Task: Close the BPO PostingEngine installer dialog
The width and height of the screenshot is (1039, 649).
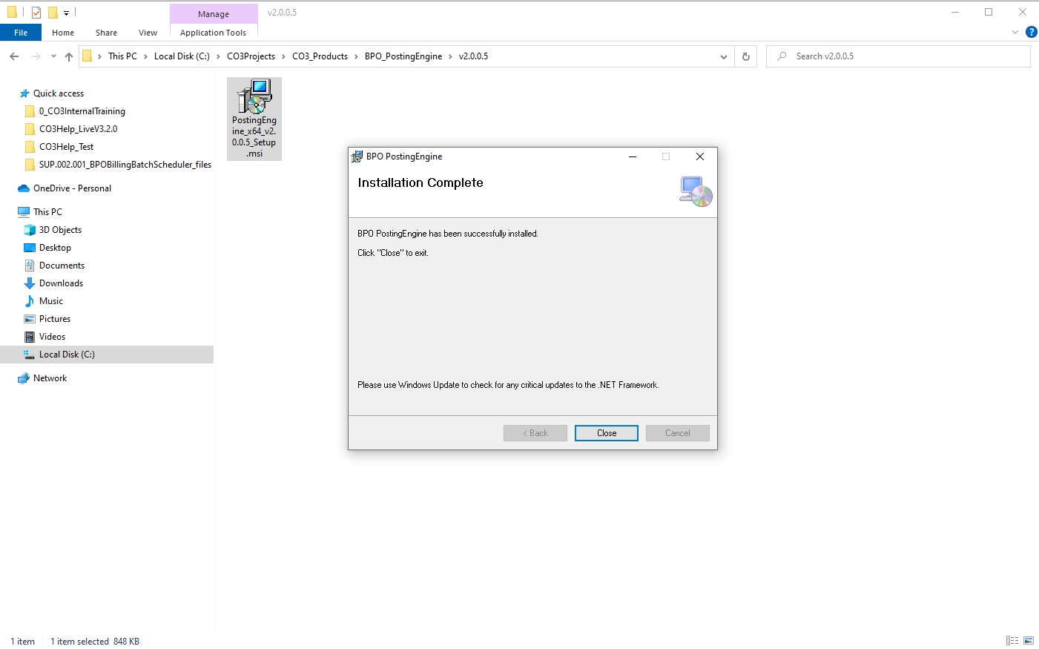Action: coord(606,433)
